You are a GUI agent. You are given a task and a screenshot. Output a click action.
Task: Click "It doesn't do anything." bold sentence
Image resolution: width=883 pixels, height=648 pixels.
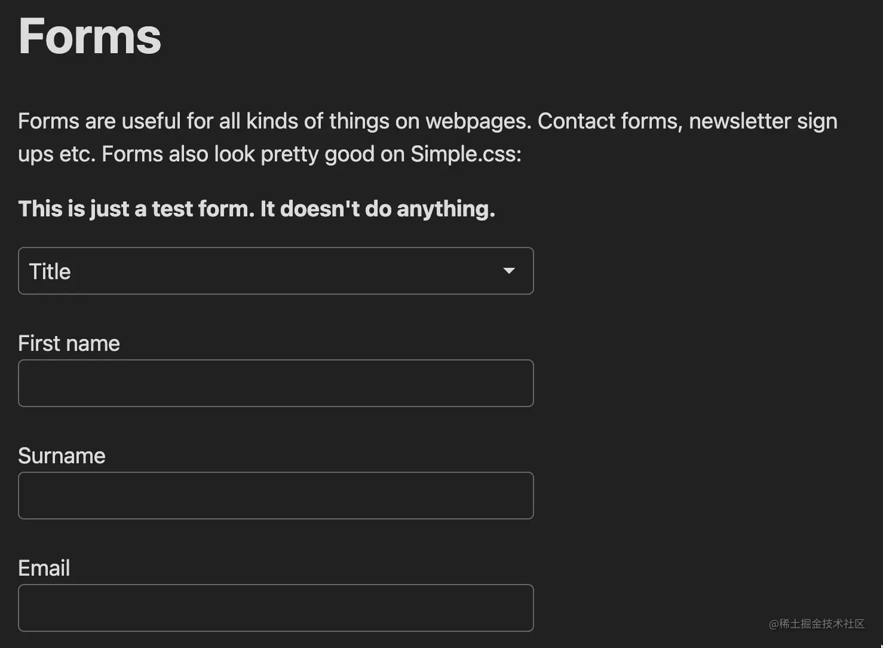pyautogui.click(x=378, y=209)
